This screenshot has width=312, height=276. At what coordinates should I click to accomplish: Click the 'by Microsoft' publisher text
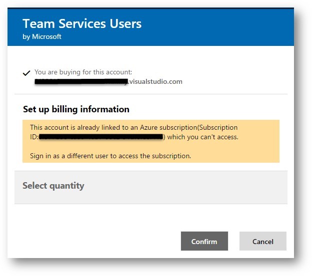click(42, 37)
